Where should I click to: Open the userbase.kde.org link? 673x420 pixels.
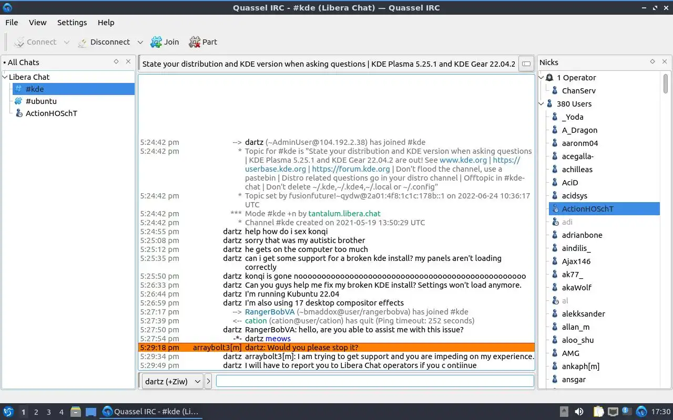point(276,169)
